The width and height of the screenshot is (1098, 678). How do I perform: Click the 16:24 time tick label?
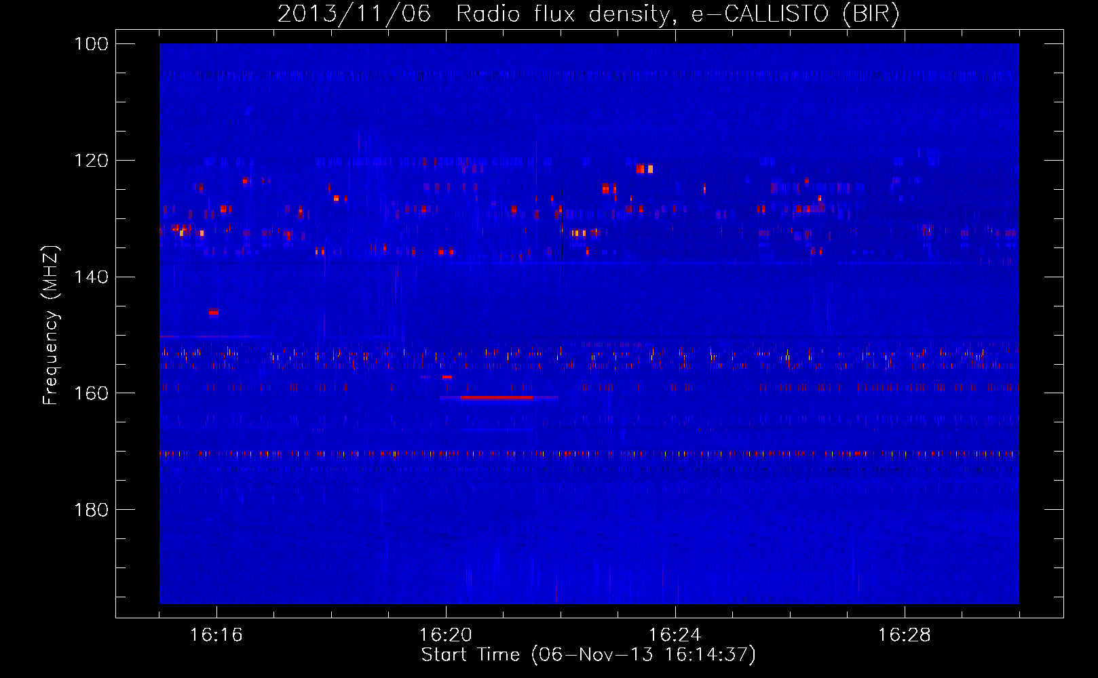coord(675,635)
